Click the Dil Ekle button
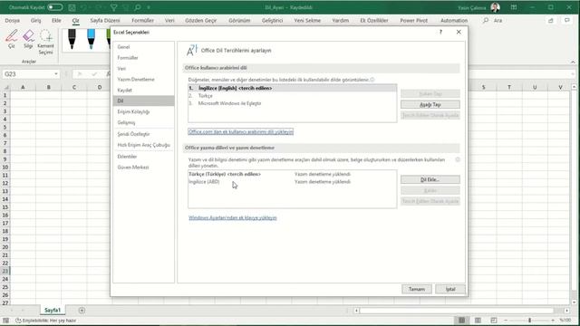This screenshot has width=580, height=326. click(430, 179)
